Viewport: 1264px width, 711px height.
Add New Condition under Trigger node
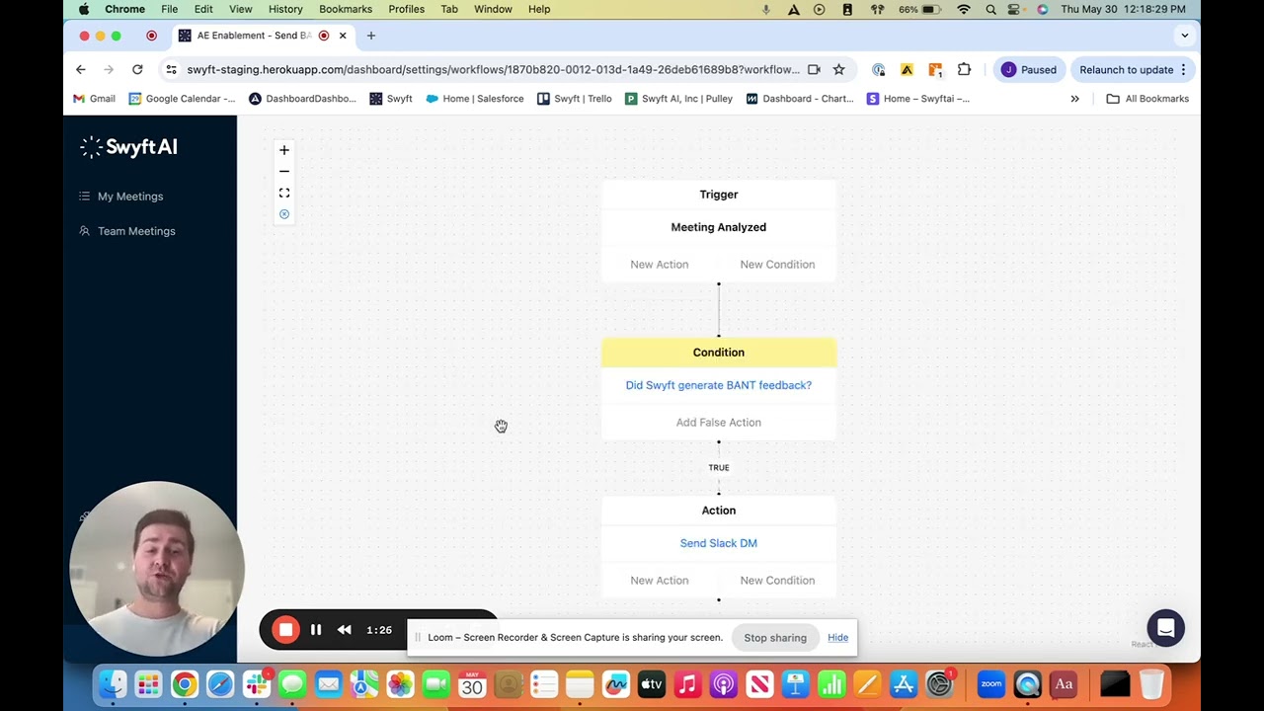pyautogui.click(x=777, y=265)
